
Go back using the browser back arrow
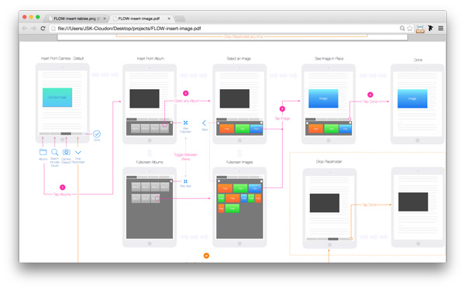pos(25,29)
